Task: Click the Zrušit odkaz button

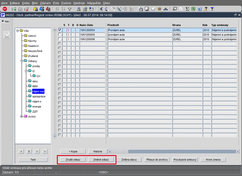Action: click(x=73, y=160)
